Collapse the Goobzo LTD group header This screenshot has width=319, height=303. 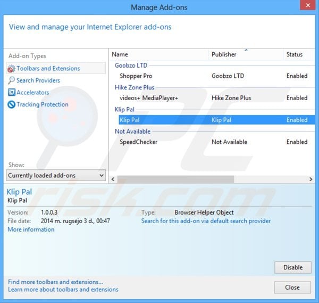point(130,65)
